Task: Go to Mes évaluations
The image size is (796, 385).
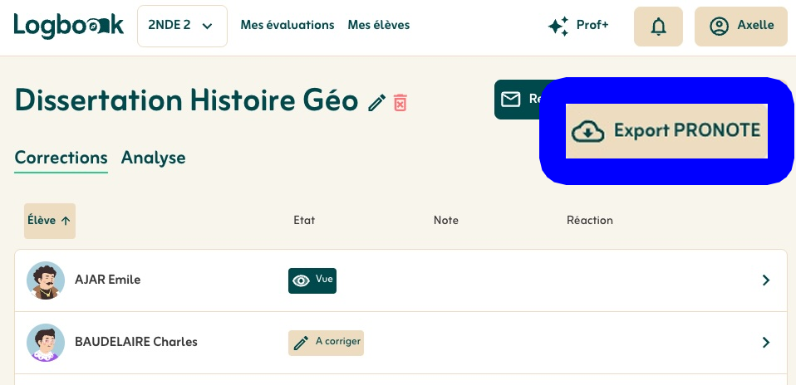Action: [x=287, y=25]
